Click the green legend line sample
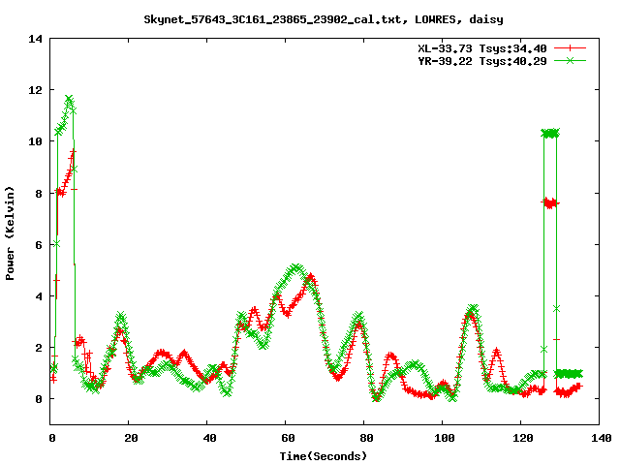This screenshot has width=620, height=465. point(570,60)
